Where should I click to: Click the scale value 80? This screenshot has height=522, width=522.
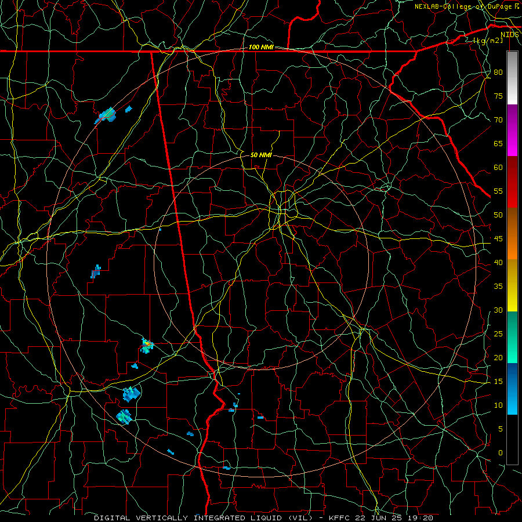click(x=498, y=72)
